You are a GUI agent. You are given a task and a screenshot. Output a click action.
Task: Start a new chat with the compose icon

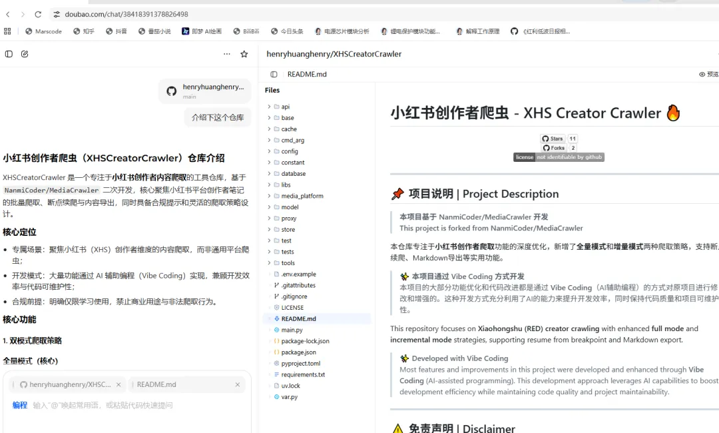click(25, 54)
